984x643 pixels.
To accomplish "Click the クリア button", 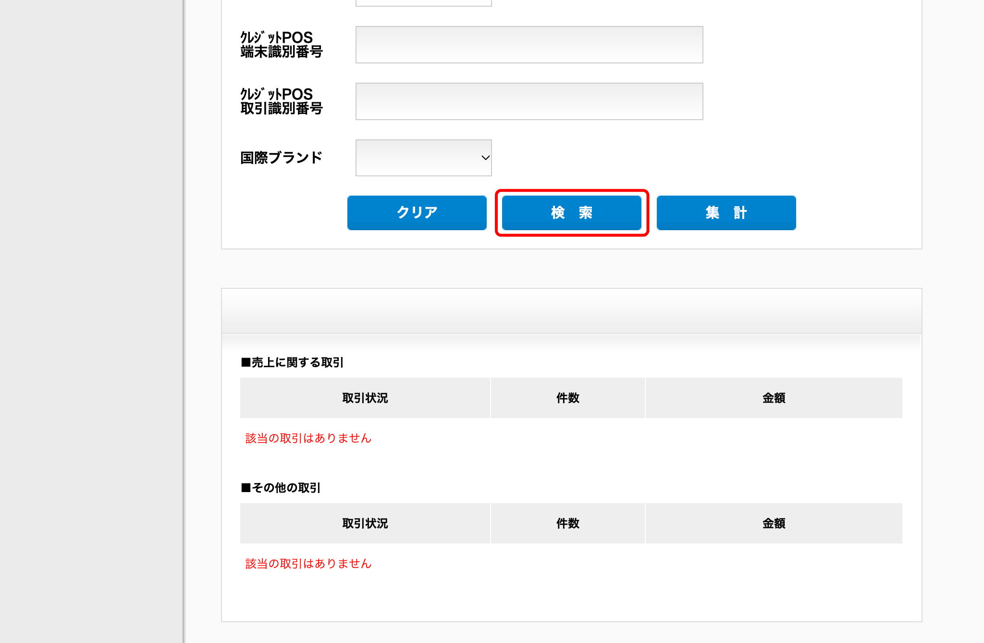I will pos(417,212).
